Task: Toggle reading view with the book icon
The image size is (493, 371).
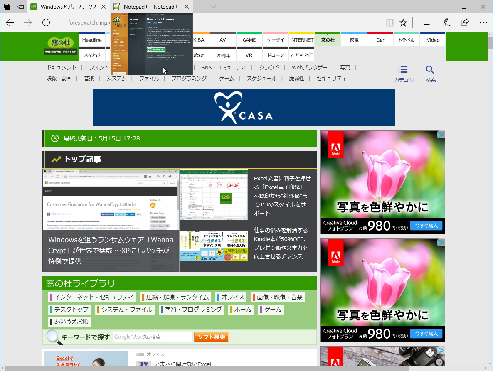Action: (390, 22)
